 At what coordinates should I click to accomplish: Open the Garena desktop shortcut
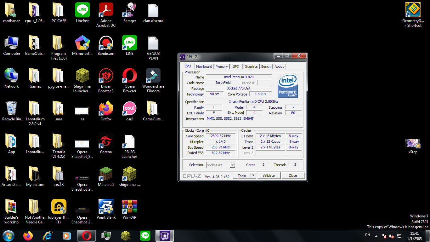click(x=106, y=142)
